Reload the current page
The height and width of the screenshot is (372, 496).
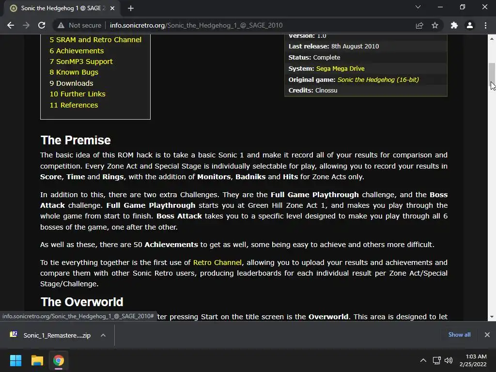(x=42, y=25)
